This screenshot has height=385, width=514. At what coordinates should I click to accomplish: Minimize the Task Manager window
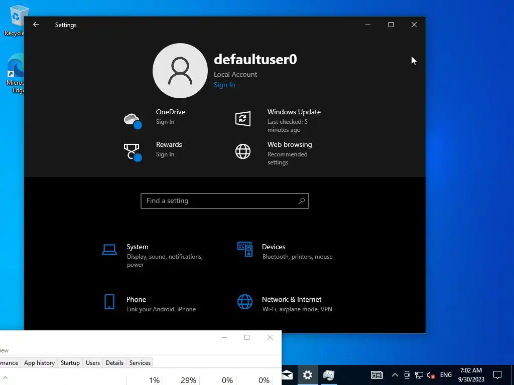pos(224,337)
